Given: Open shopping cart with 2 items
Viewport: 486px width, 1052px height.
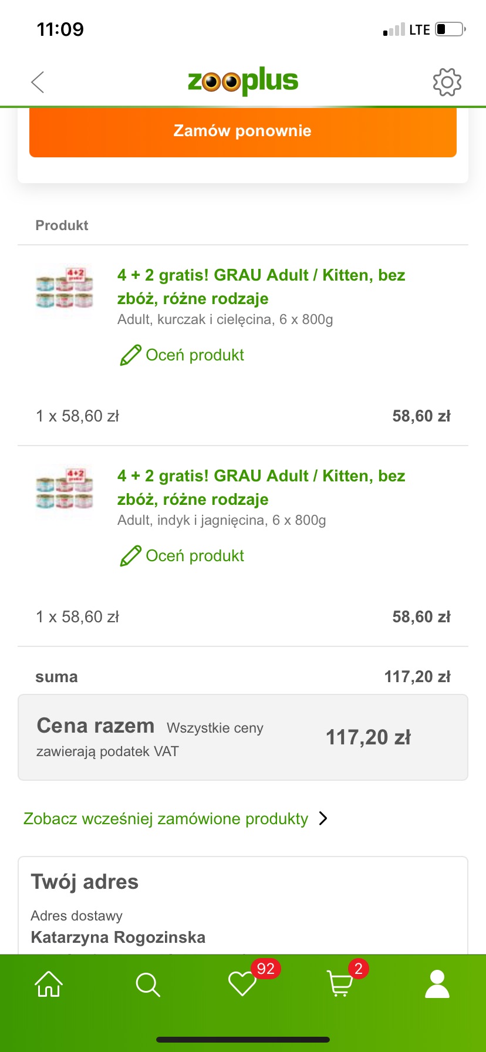Looking at the screenshot, I should pyautogui.click(x=339, y=984).
